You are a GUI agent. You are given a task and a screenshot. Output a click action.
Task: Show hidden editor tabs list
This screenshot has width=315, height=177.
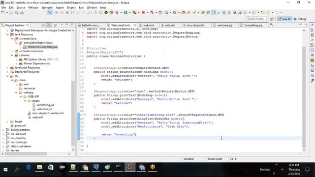click(x=271, y=25)
